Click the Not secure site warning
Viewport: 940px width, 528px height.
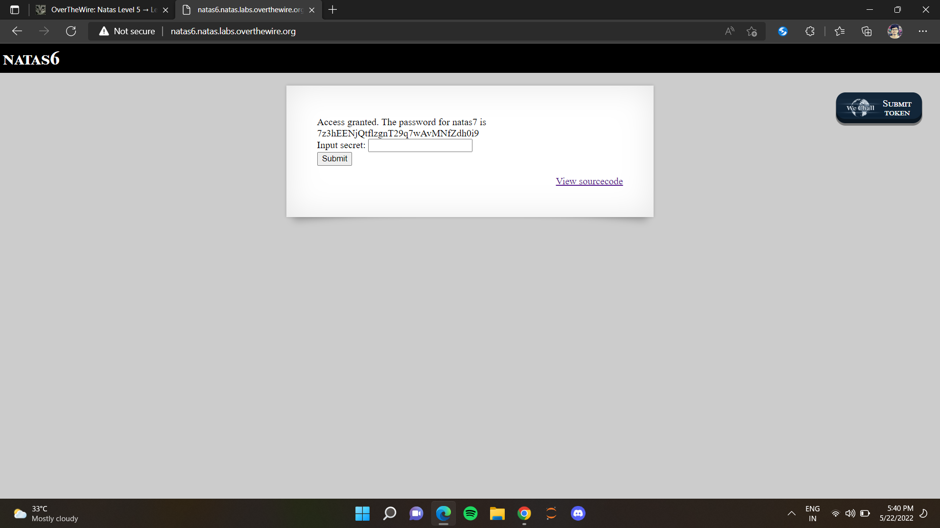point(127,31)
